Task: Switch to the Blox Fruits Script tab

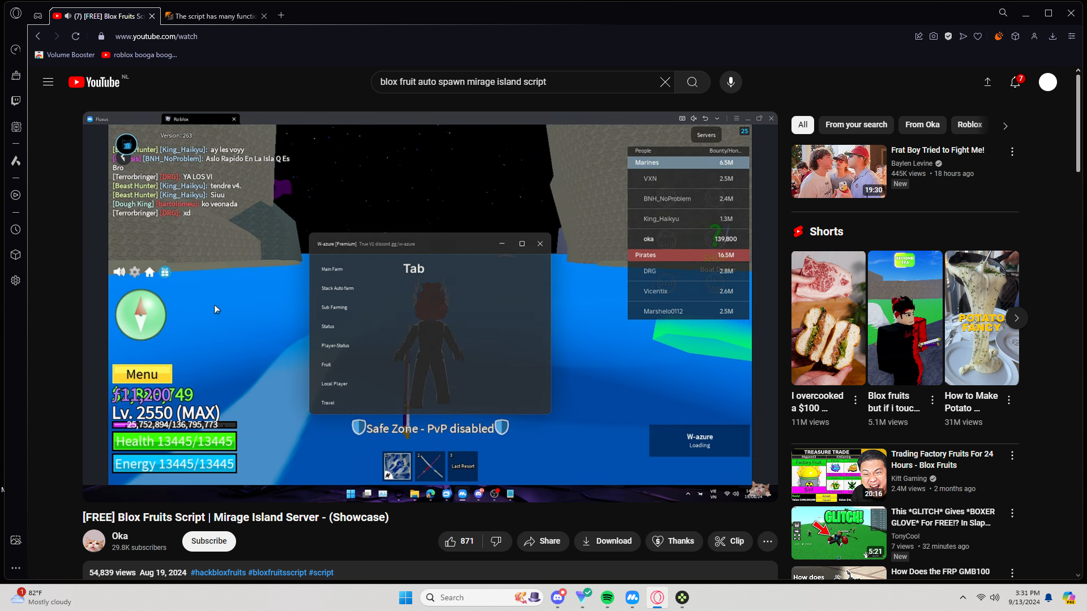Action: 104,16
